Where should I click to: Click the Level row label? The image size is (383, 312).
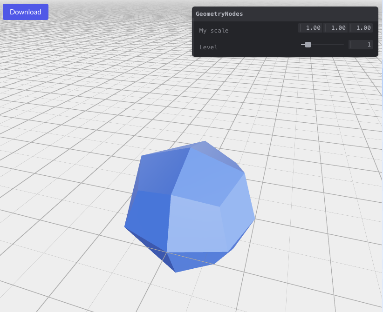coord(209,47)
